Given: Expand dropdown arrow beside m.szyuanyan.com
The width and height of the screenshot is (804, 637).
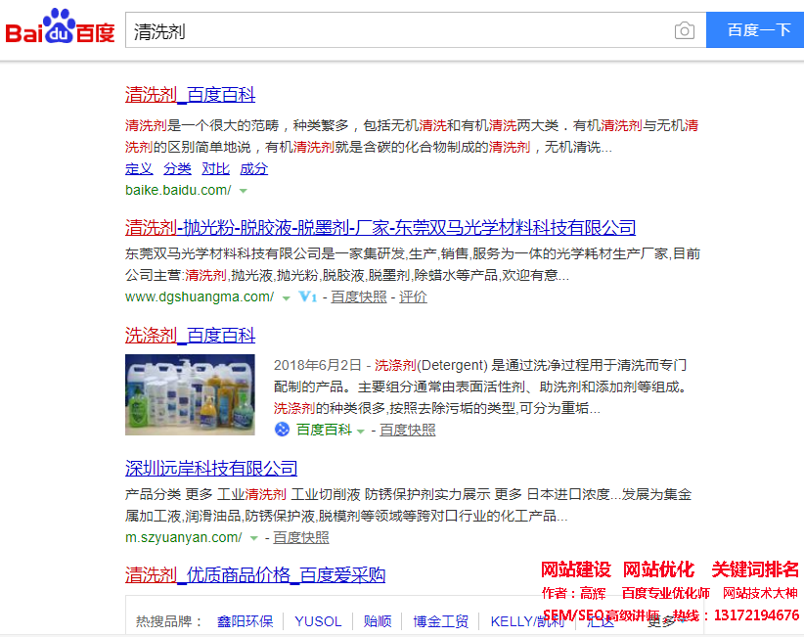Looking at the screenshot, I should (x=253, y=538).
